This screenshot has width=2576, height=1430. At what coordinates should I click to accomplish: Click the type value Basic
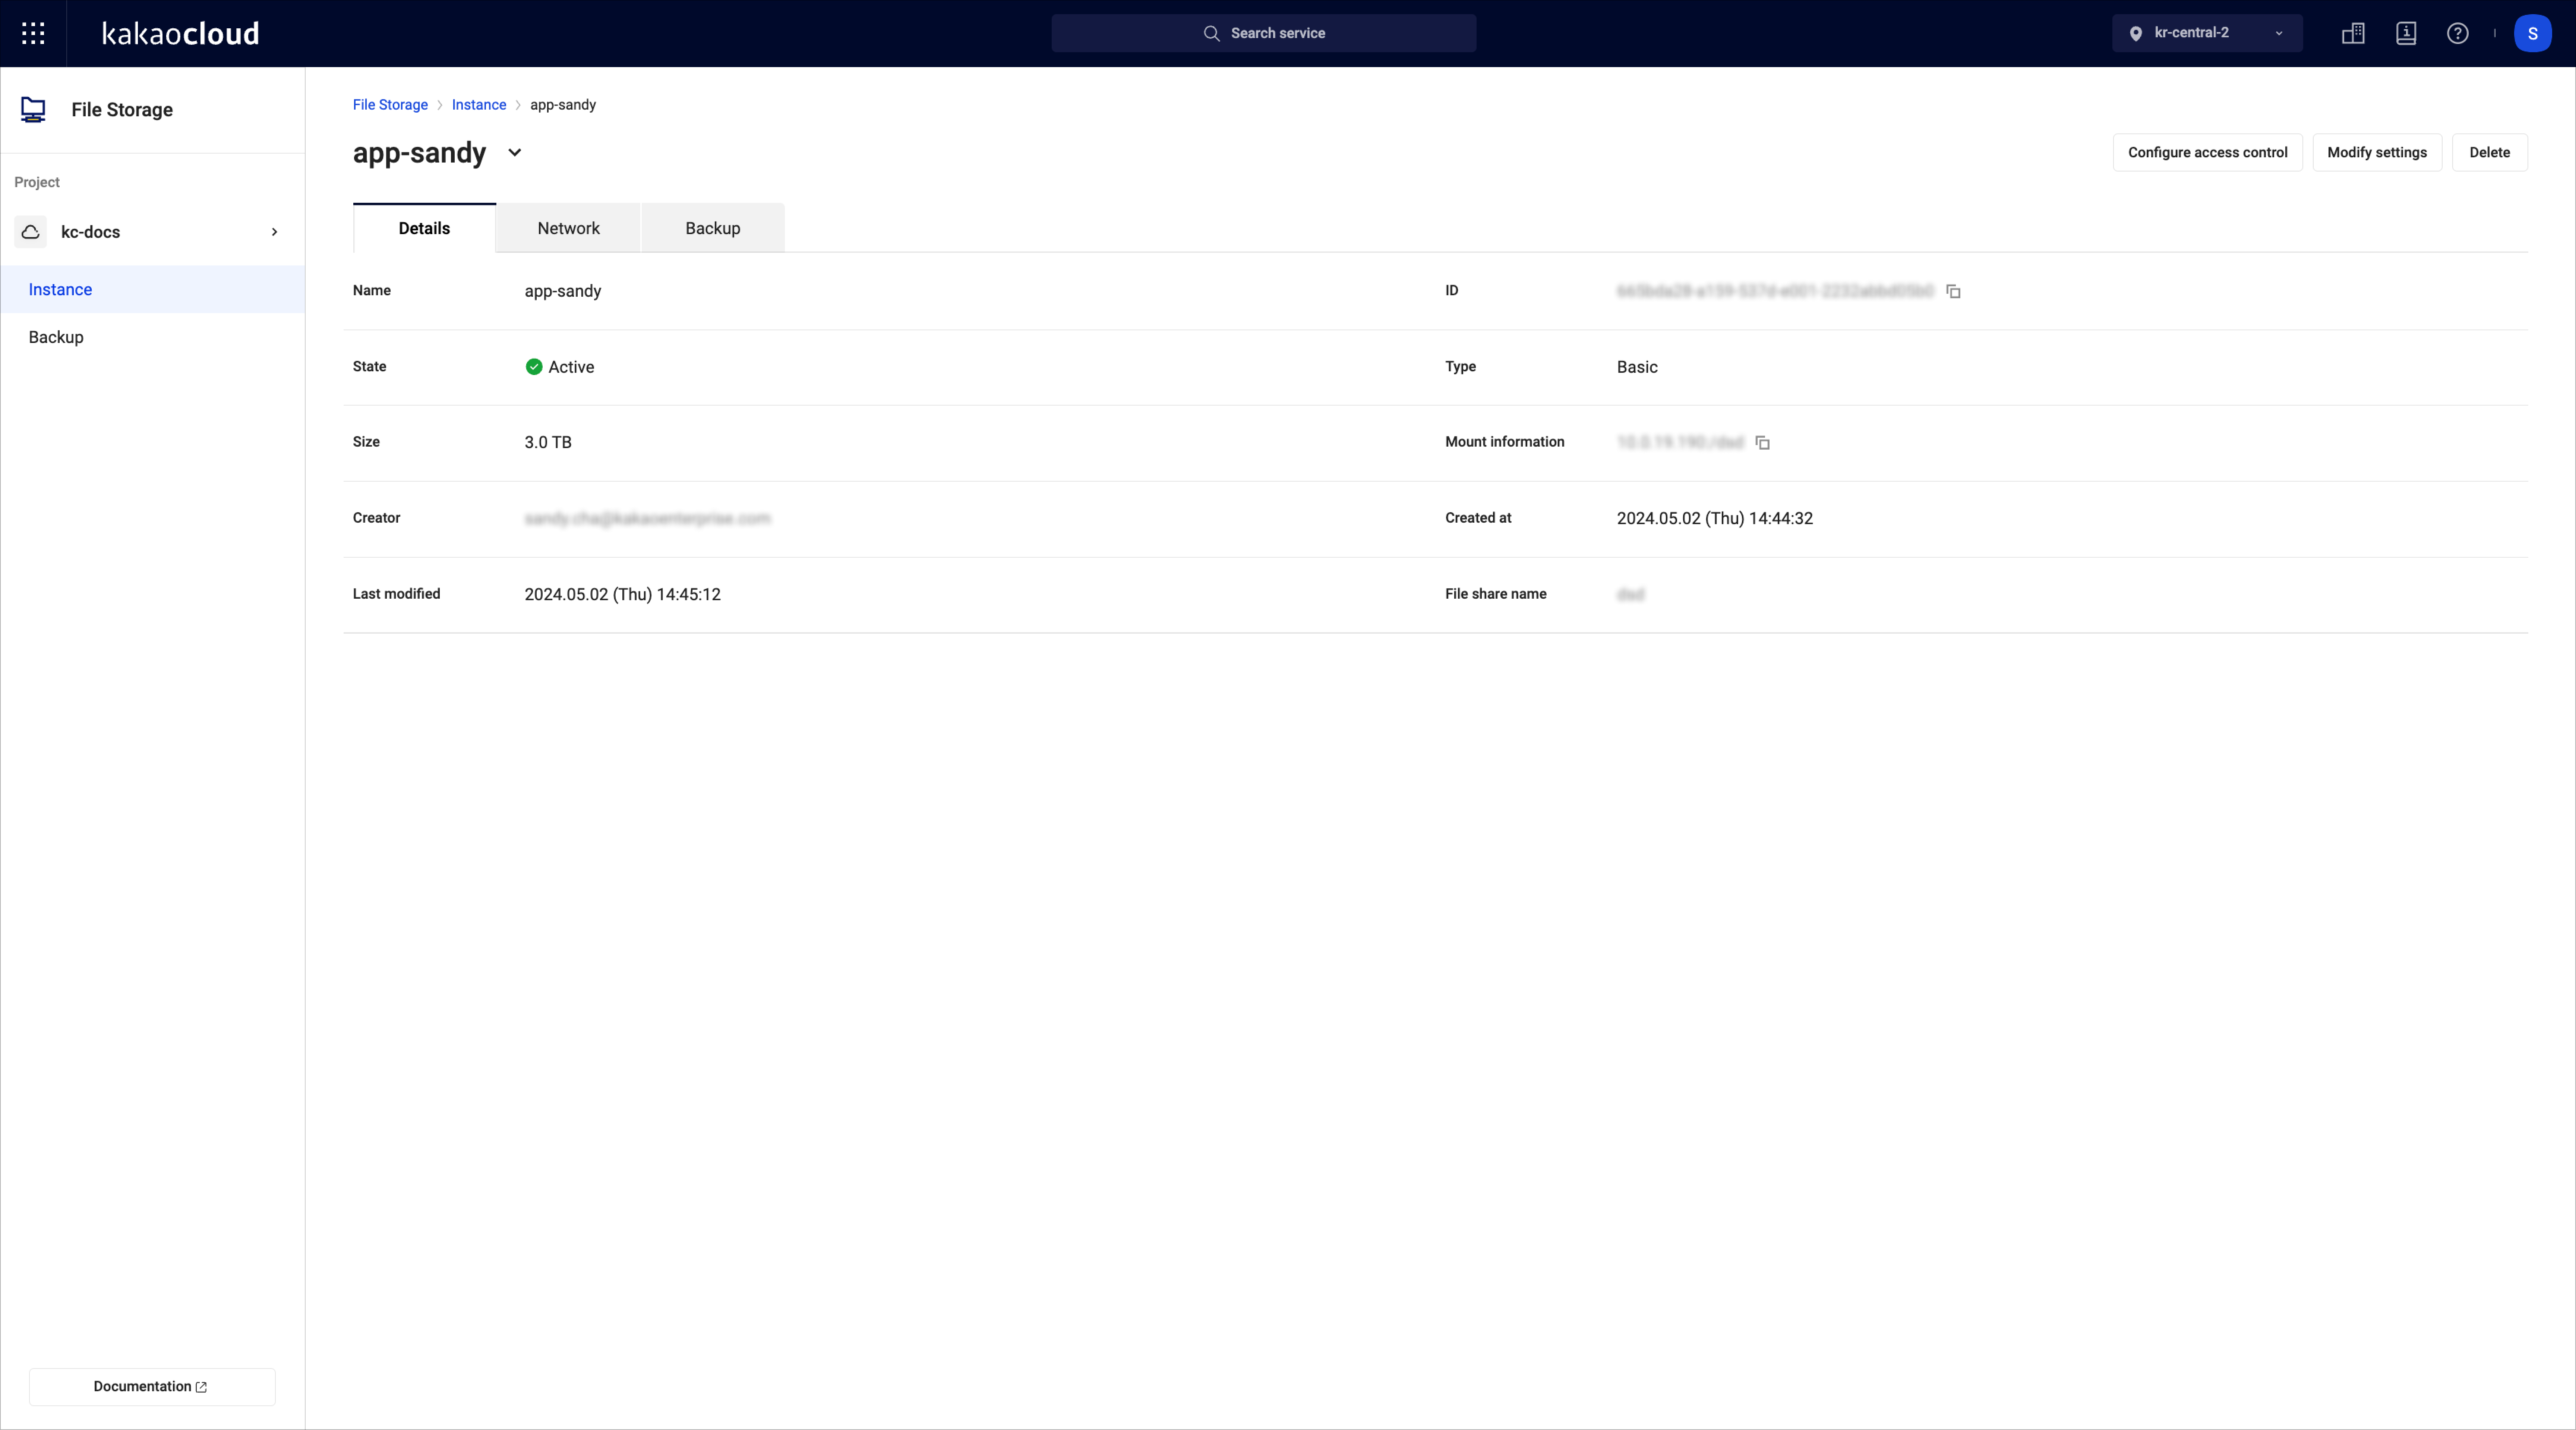[x=1637, y=367]
